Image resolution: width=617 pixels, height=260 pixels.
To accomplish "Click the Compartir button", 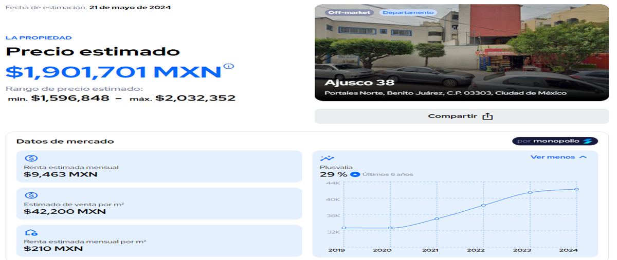I will [x=462, y=116].
